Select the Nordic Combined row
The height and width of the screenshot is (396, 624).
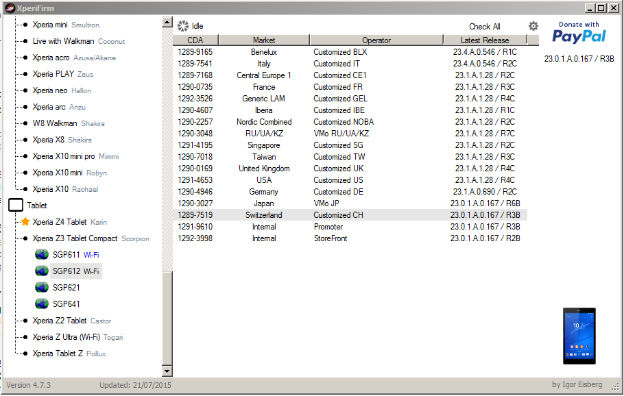350,122
